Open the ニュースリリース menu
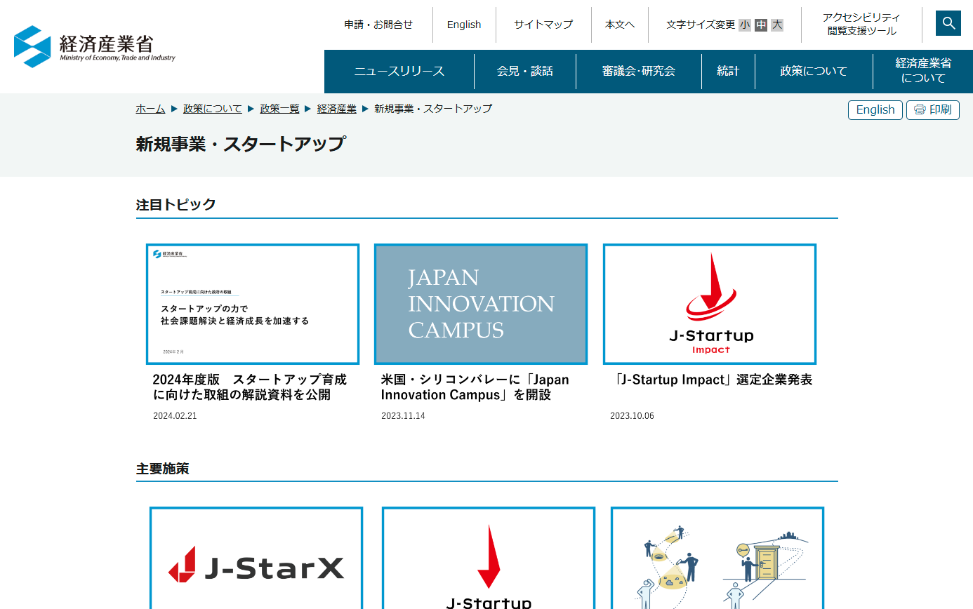This screenshot has width=973, height=609. point(399,71)
